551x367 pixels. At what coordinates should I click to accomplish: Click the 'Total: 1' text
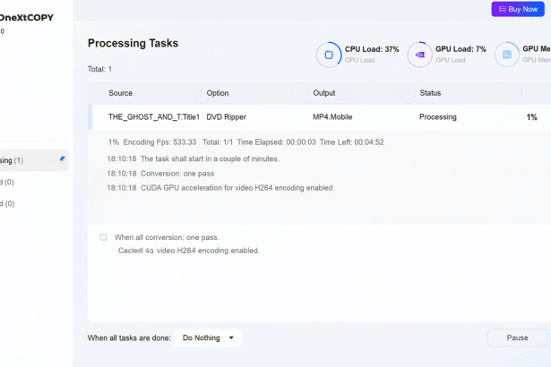[99, 69]
